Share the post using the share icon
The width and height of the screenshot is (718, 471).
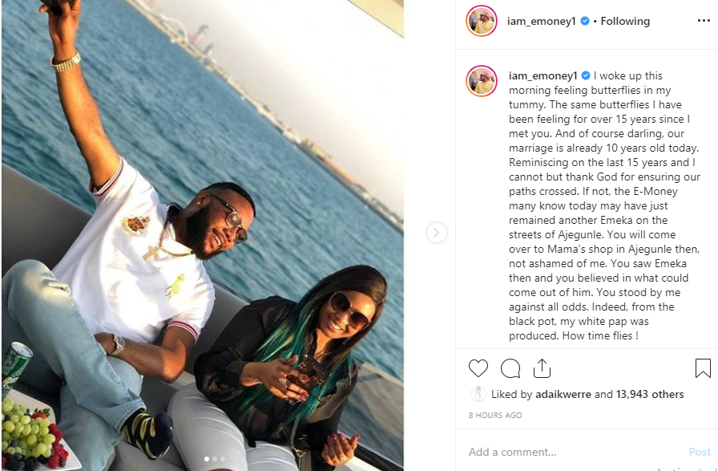pyautogui.click(x=542, y=368)
